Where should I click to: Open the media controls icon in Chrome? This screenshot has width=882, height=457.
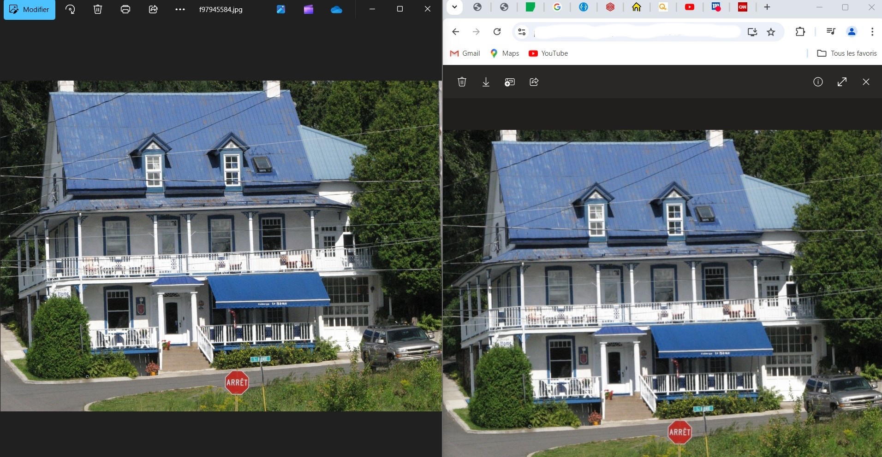[x=831, y=32]
